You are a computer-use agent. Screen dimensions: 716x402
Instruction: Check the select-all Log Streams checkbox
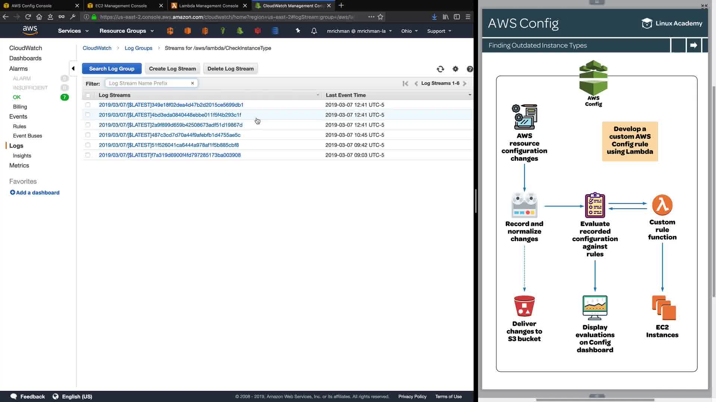pos(88,95)
